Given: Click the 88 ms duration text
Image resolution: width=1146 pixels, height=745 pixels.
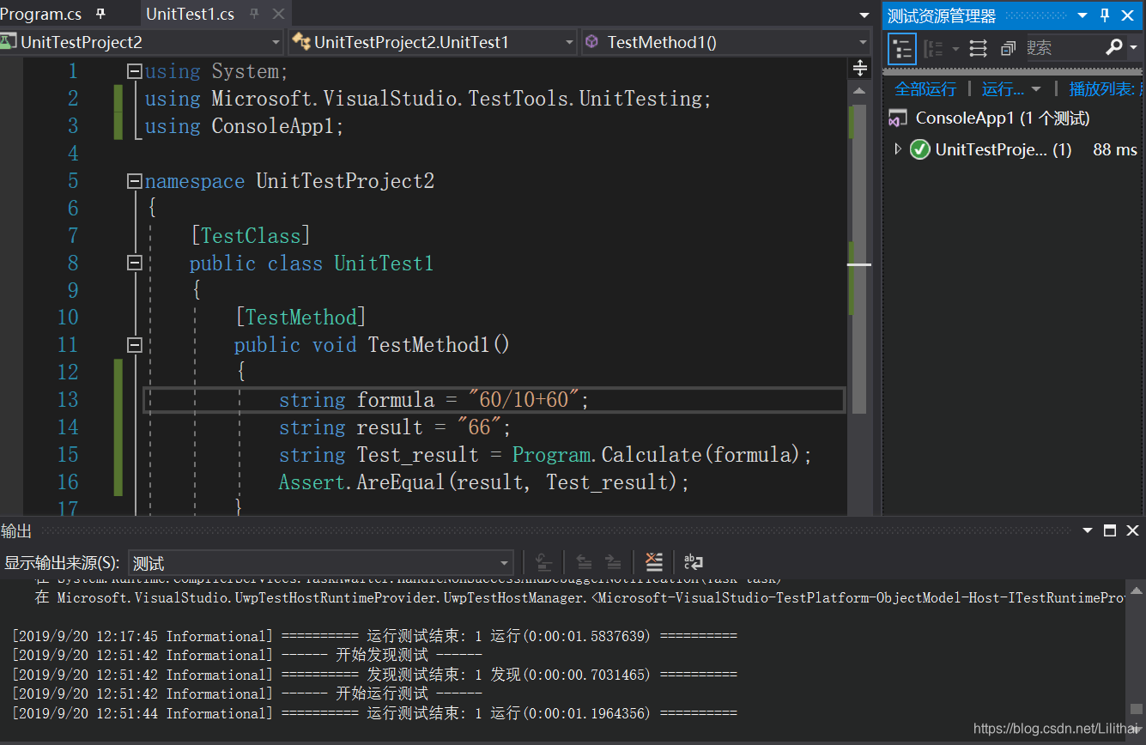Looking at the screenshot, I should coord(1115,149).
